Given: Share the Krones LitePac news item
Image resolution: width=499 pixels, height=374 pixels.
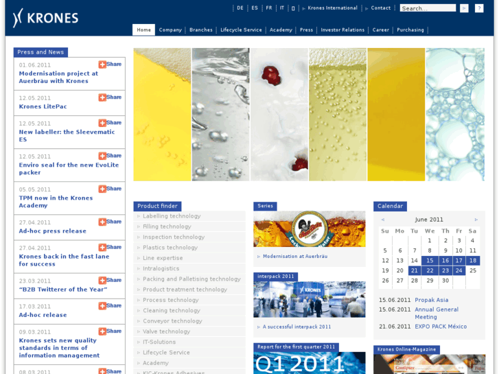Looking at the screenshot, I should pos(110,97).
